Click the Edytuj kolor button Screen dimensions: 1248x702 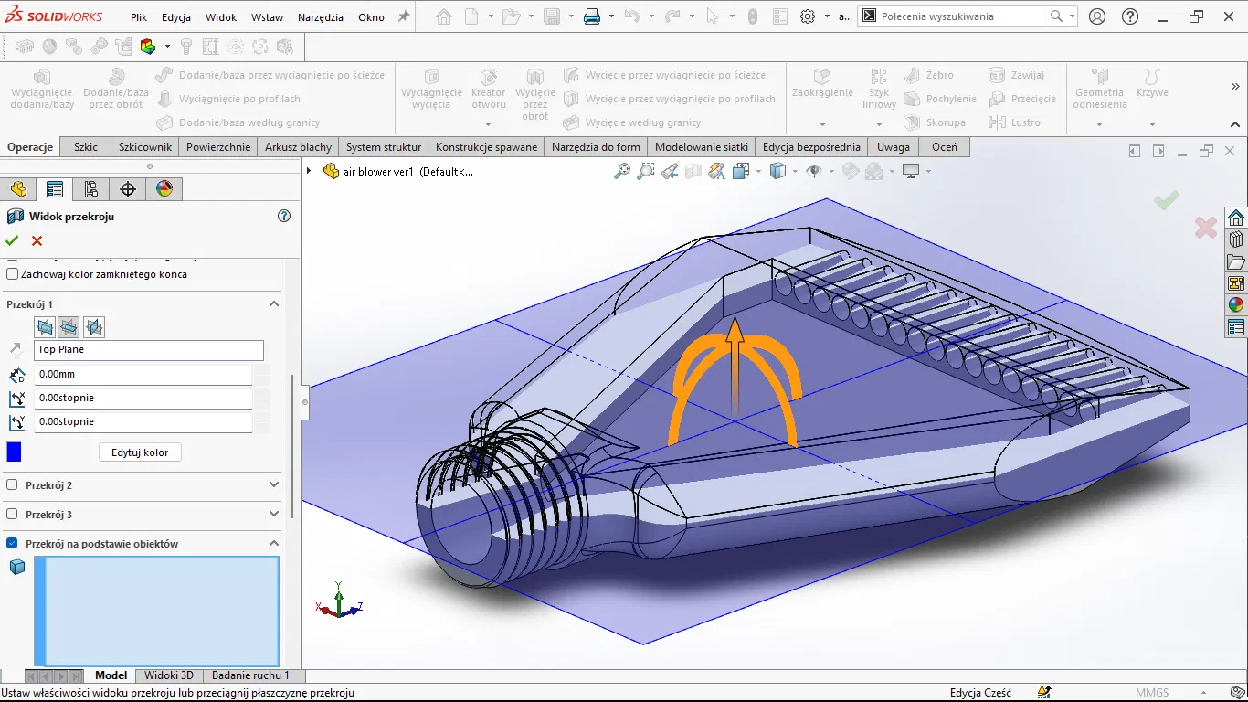coord(140,452)
